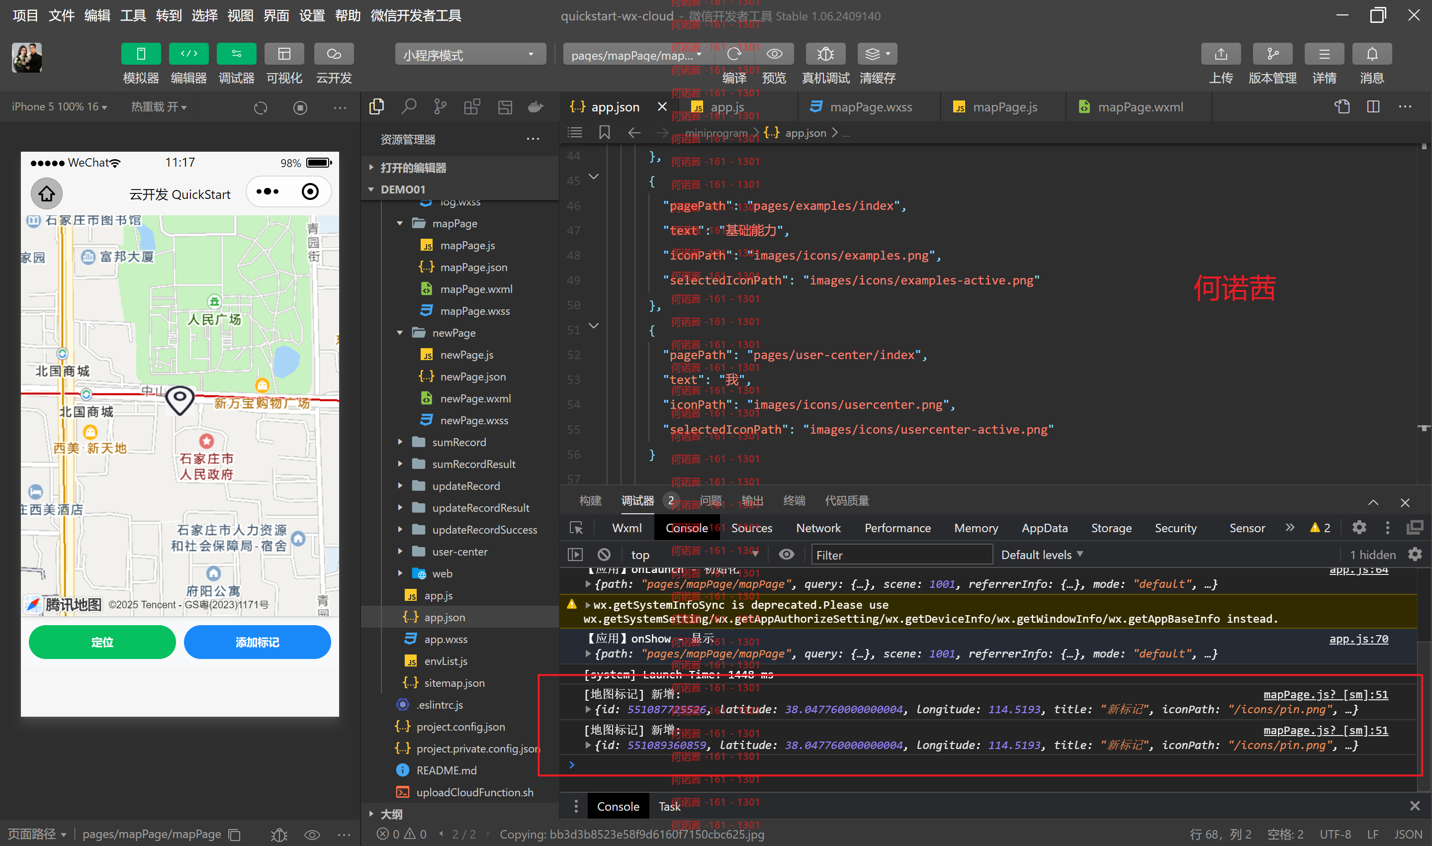Viewport: 1432px width, 846px height.
Task: Switch to the Task drawer tab
Action: point(670,806)
